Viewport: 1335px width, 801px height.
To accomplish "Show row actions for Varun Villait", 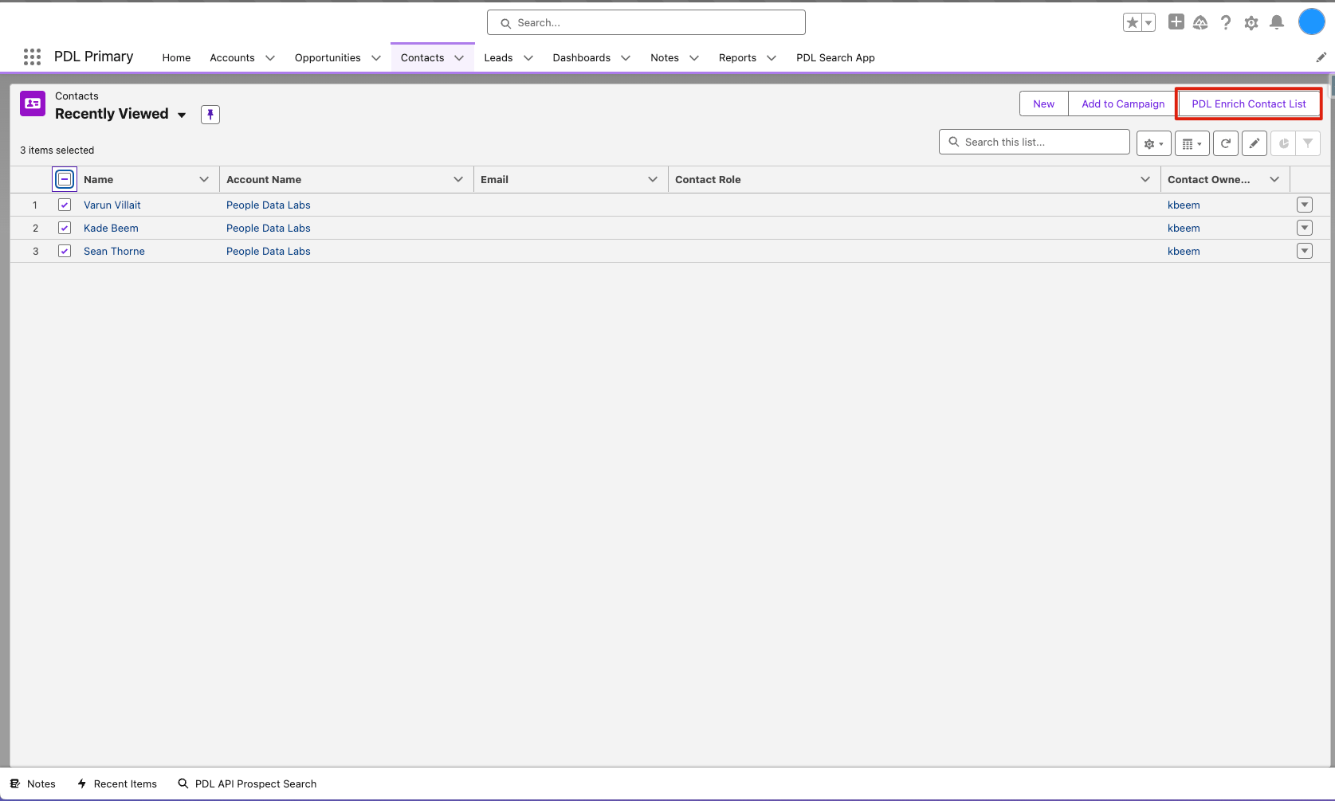I will (x=1305, y=205).
